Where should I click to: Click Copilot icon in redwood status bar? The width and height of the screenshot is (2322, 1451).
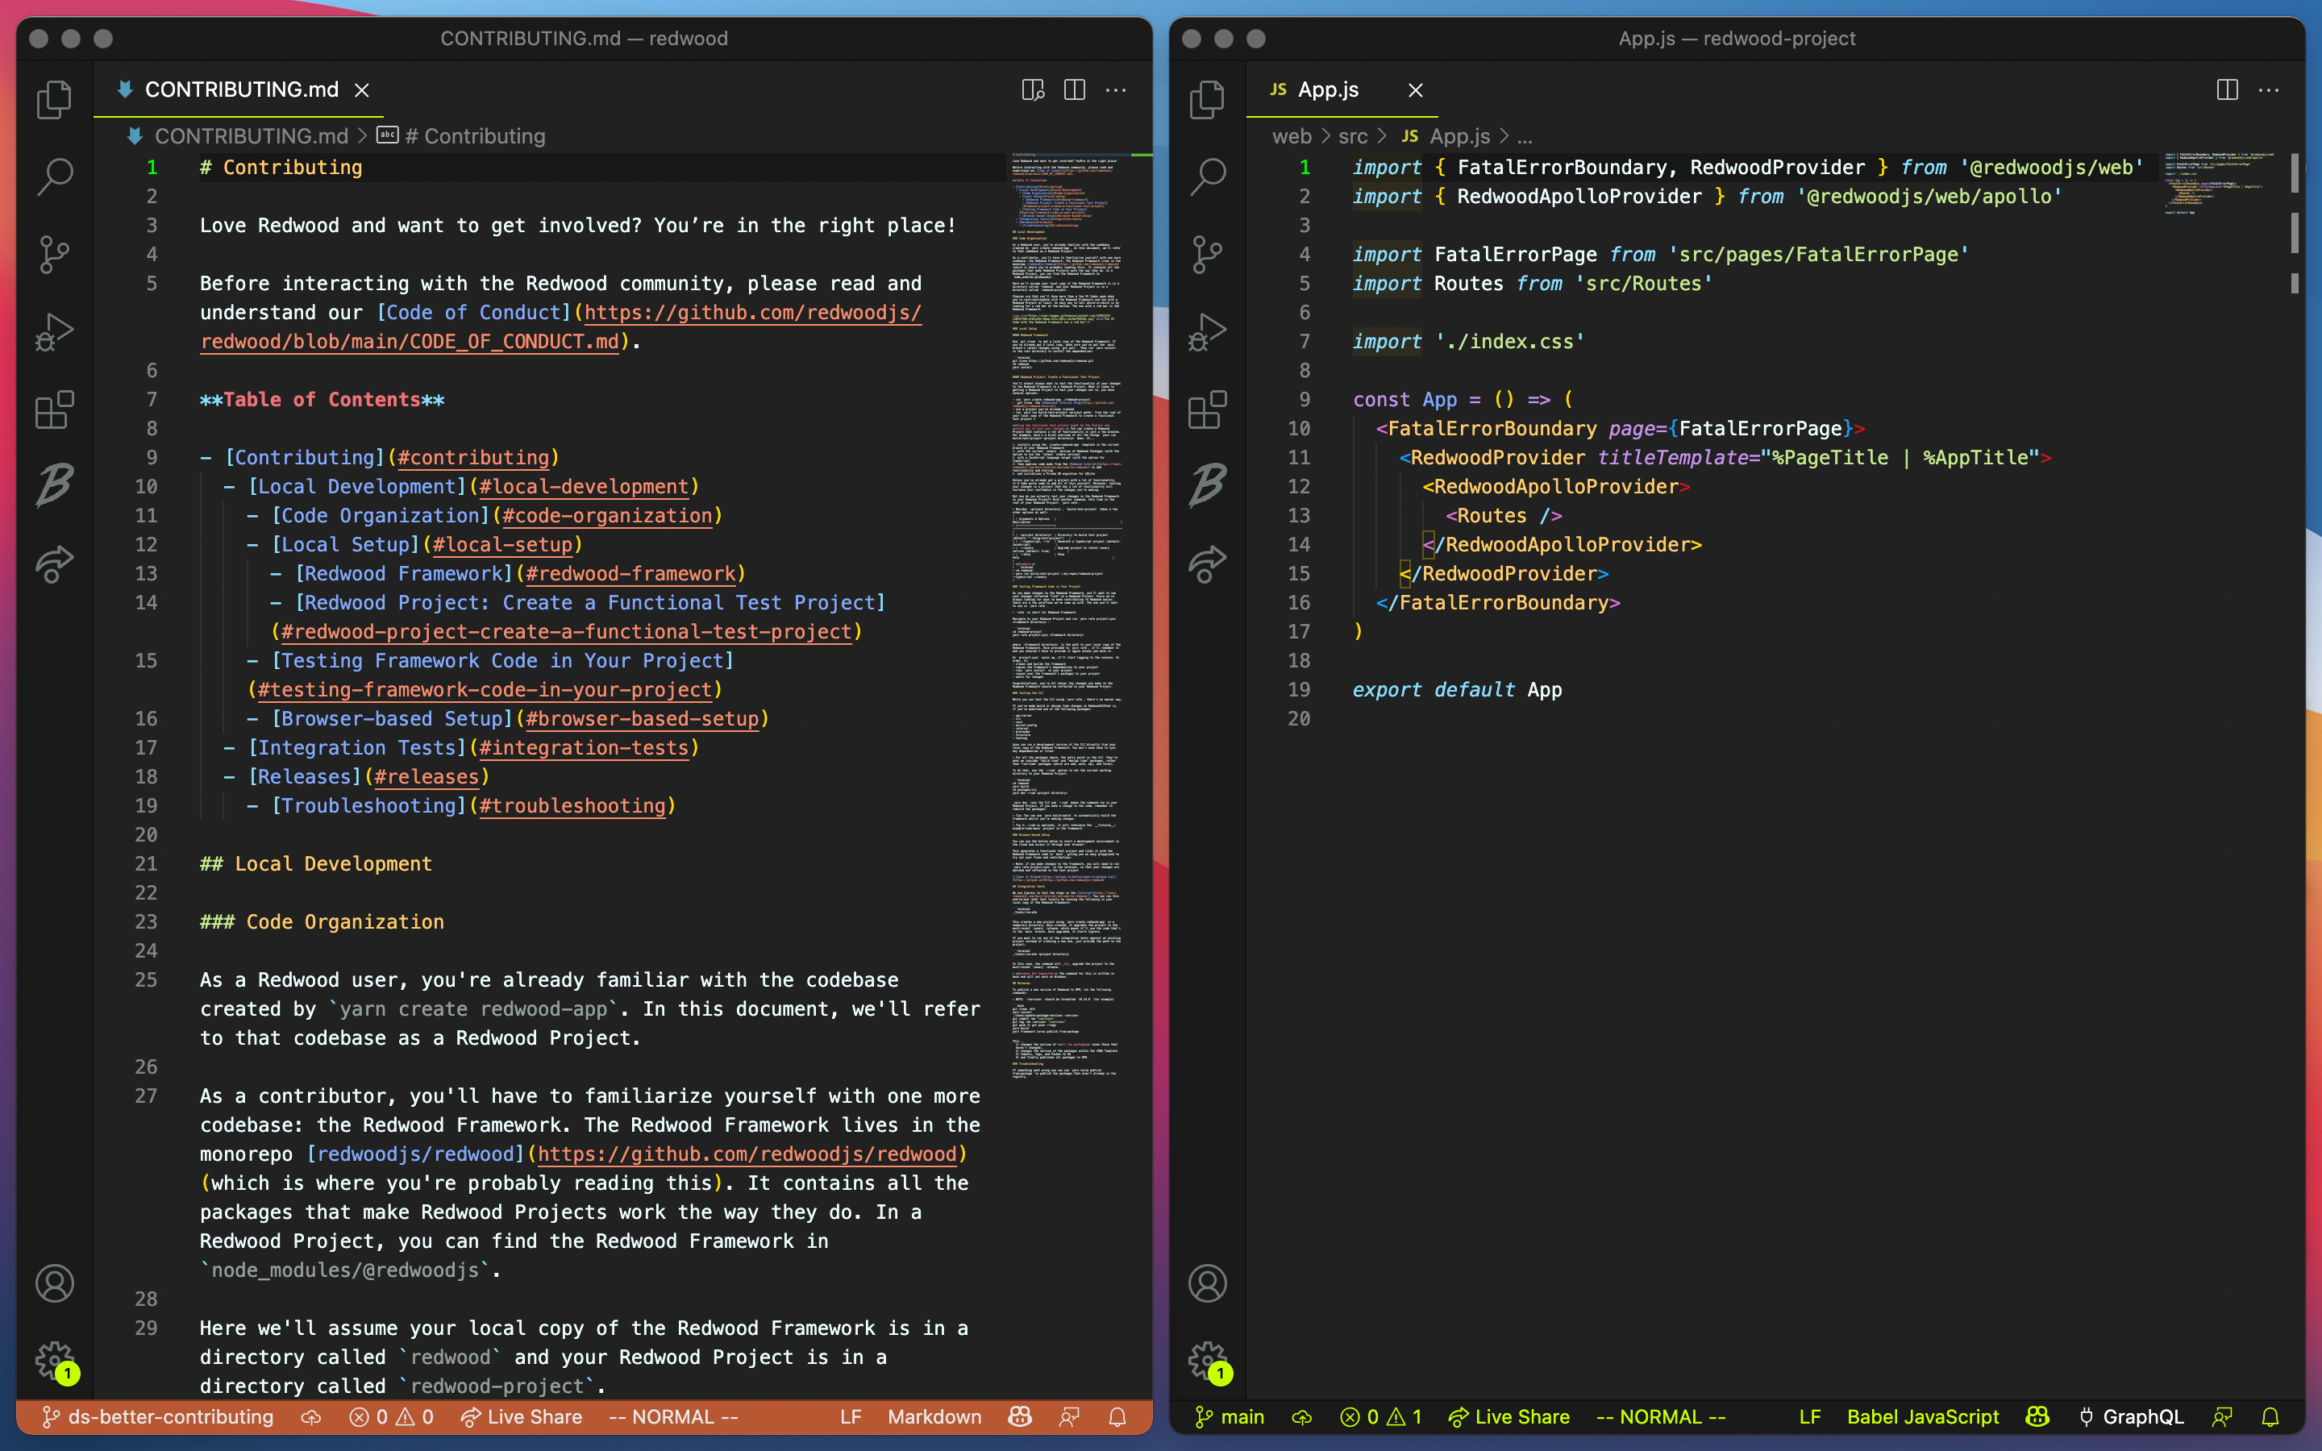1020,1417
